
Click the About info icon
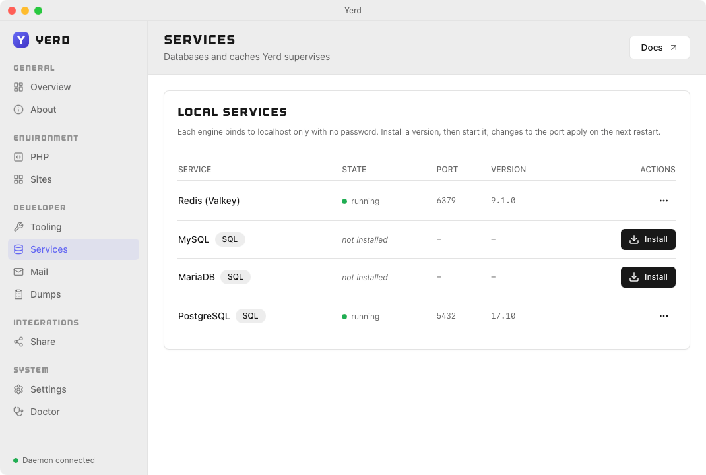pyautogui.click(x=18, y=110)
